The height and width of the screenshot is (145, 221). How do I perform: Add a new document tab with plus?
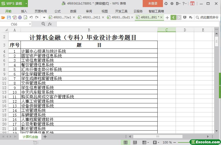point(167,18)
